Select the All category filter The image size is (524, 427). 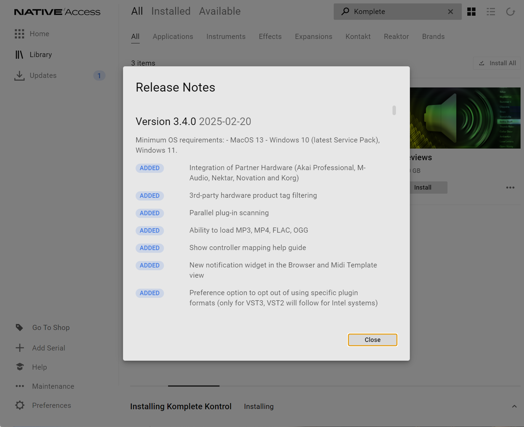135,37
